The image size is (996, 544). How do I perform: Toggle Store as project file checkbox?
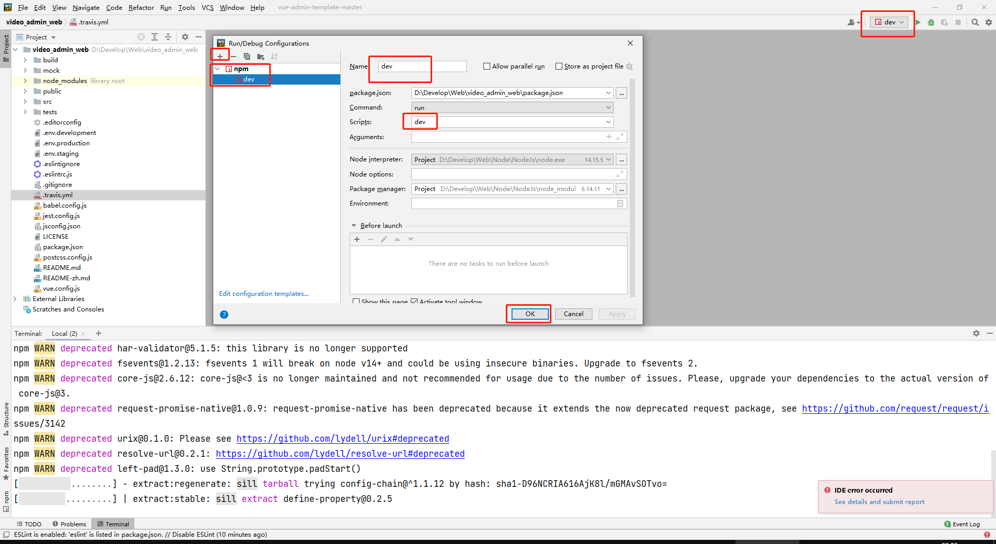click(559, 66)
